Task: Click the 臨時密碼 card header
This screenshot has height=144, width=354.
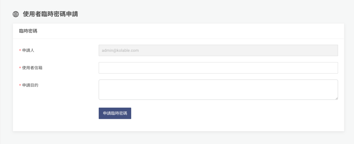Action: point(28,31)
